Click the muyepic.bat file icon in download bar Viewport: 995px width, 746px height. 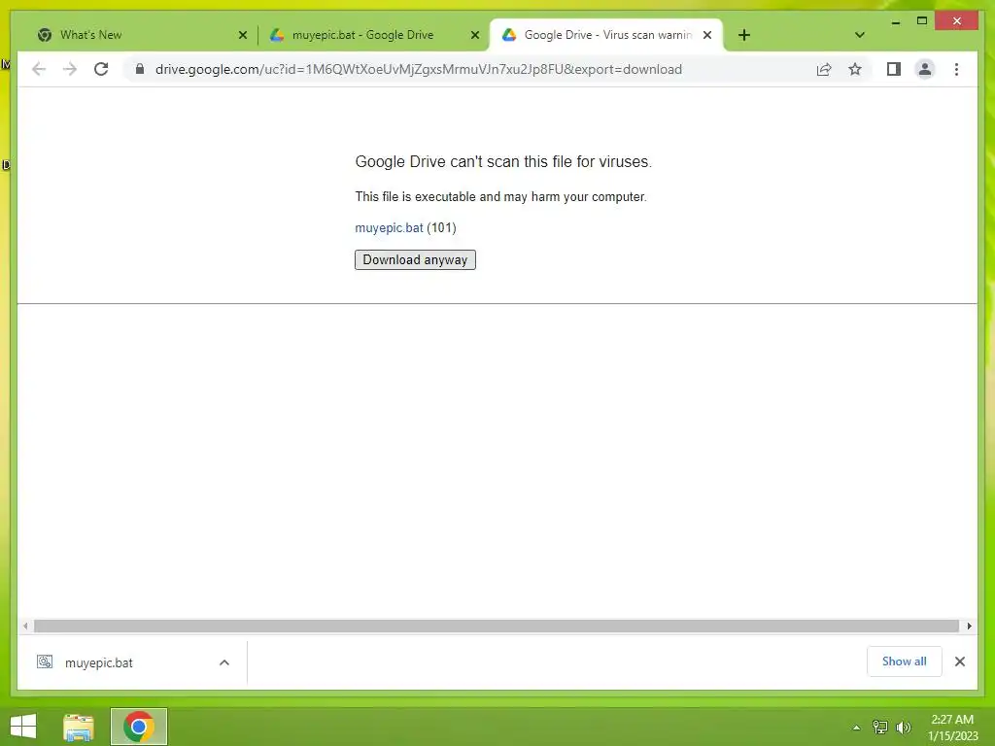[45, 662]
